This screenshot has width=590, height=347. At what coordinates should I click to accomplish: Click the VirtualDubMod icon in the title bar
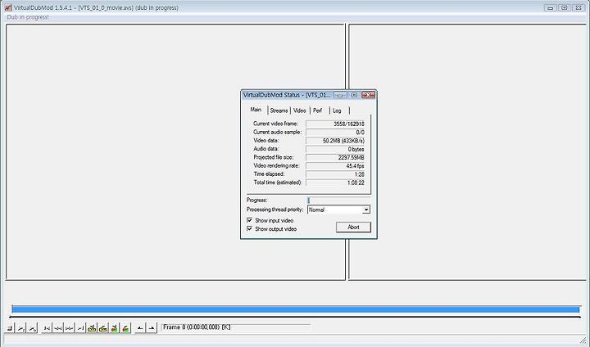[x=8, y=7]
